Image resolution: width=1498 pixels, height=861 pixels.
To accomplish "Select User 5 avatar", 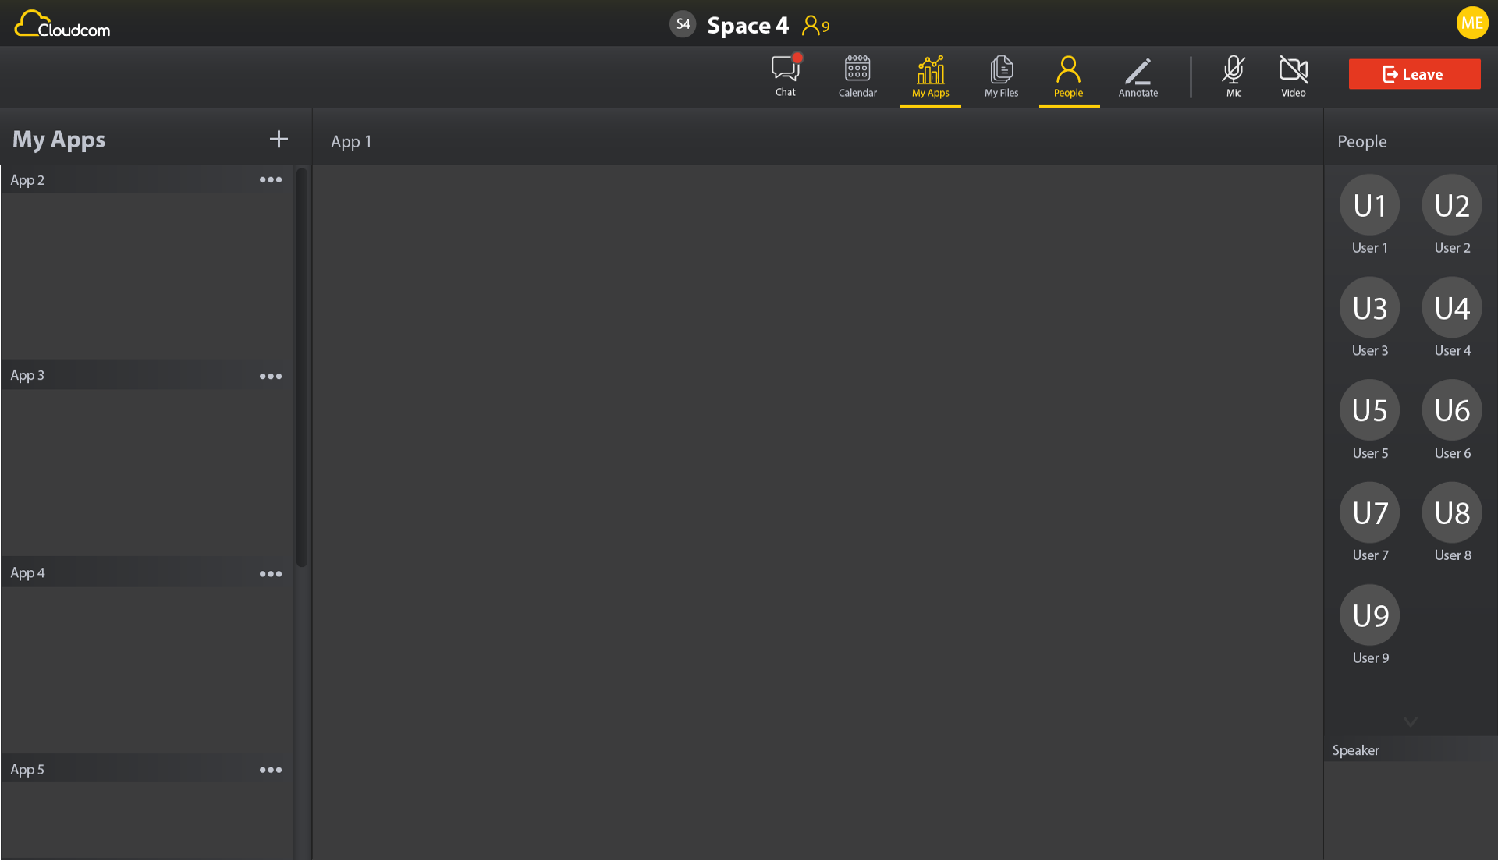I will [1369, 410].
